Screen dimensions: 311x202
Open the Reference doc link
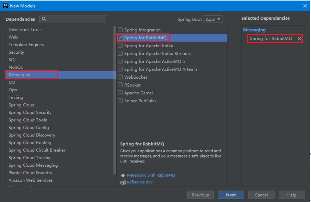[x=140, y=182]
